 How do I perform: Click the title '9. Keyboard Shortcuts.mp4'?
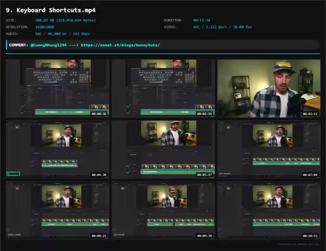(x=51, y=10)
